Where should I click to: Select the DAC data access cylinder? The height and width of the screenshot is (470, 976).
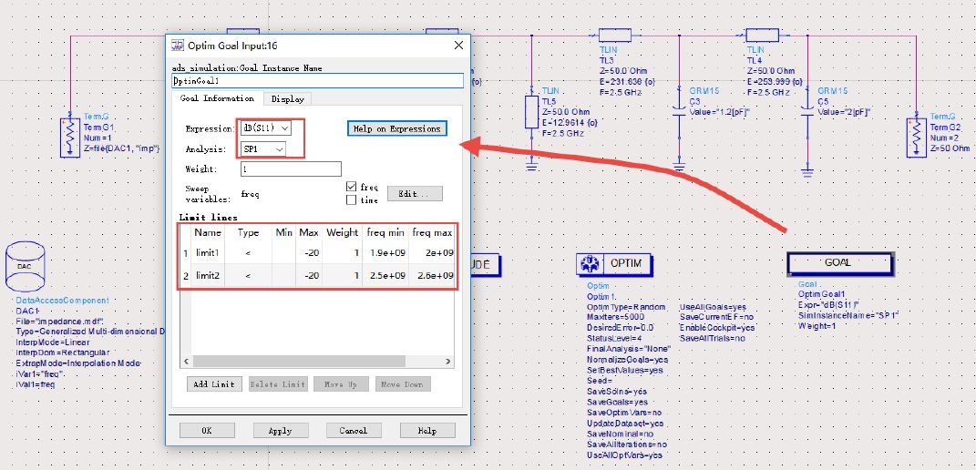coord(25,266)
